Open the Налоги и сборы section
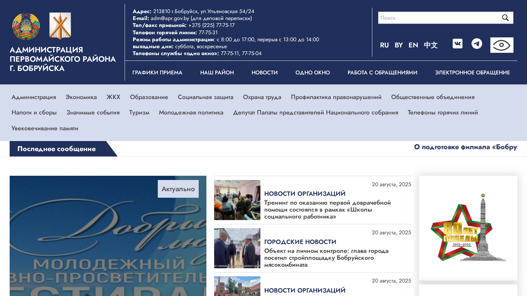 pyautogui.click(x=34, y=113)
